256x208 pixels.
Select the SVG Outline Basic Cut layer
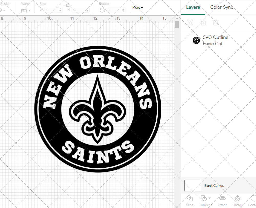216,40
